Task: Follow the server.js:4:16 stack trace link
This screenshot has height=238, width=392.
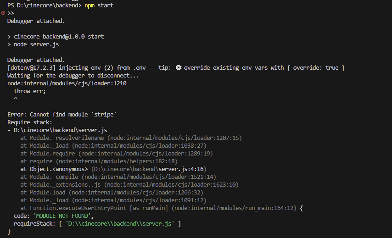Action: 181,169
